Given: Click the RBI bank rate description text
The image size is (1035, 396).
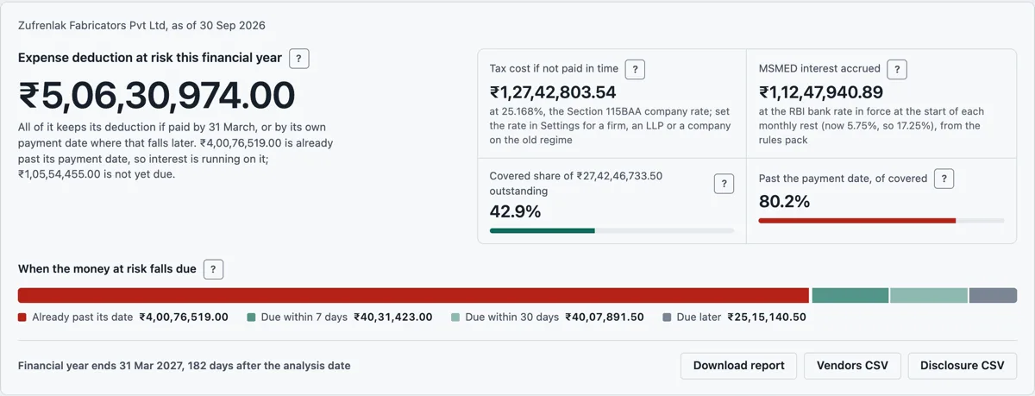Looking at the screenshot, I should (x=871, y=126).
